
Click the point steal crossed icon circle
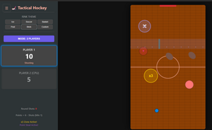(145, 26)
